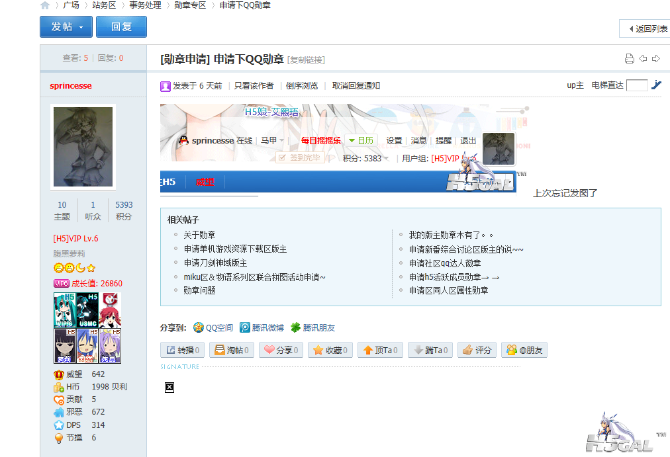Click the 评分 rating button
Viewport: 670px width, 457px height.
pos(477,350)
